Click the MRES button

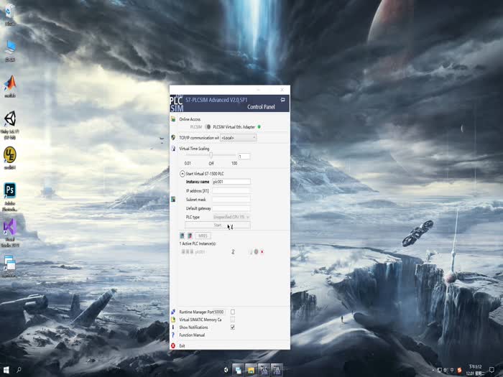pos(203,236)
